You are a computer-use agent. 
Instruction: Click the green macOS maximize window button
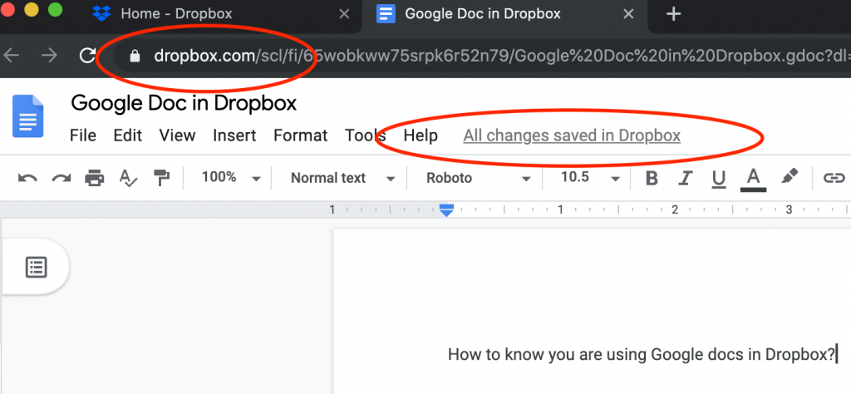[55, 9]
